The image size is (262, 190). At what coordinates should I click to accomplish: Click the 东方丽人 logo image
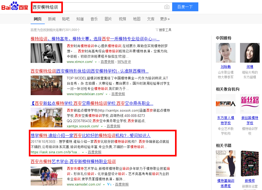[x=226, y=104]
